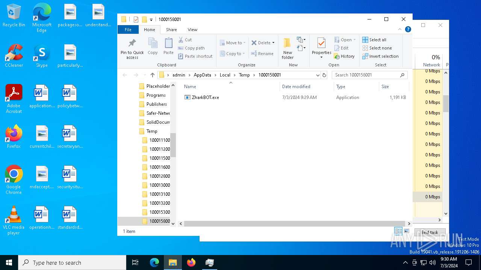Click the Edit command in Open group

click(x=342, y=48)
